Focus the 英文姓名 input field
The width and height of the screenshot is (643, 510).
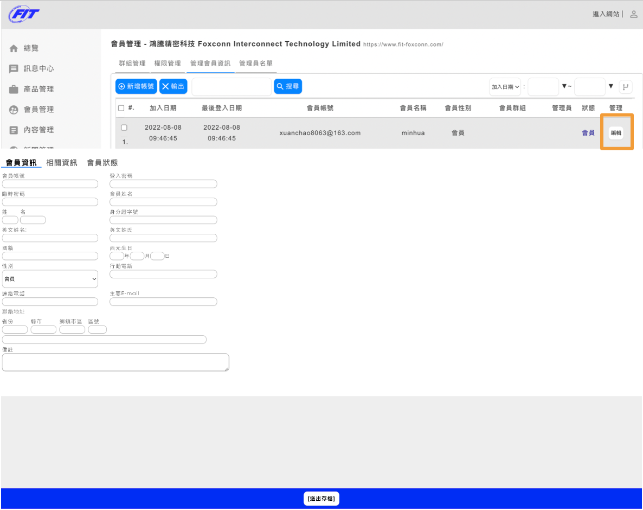click(50, 238)
